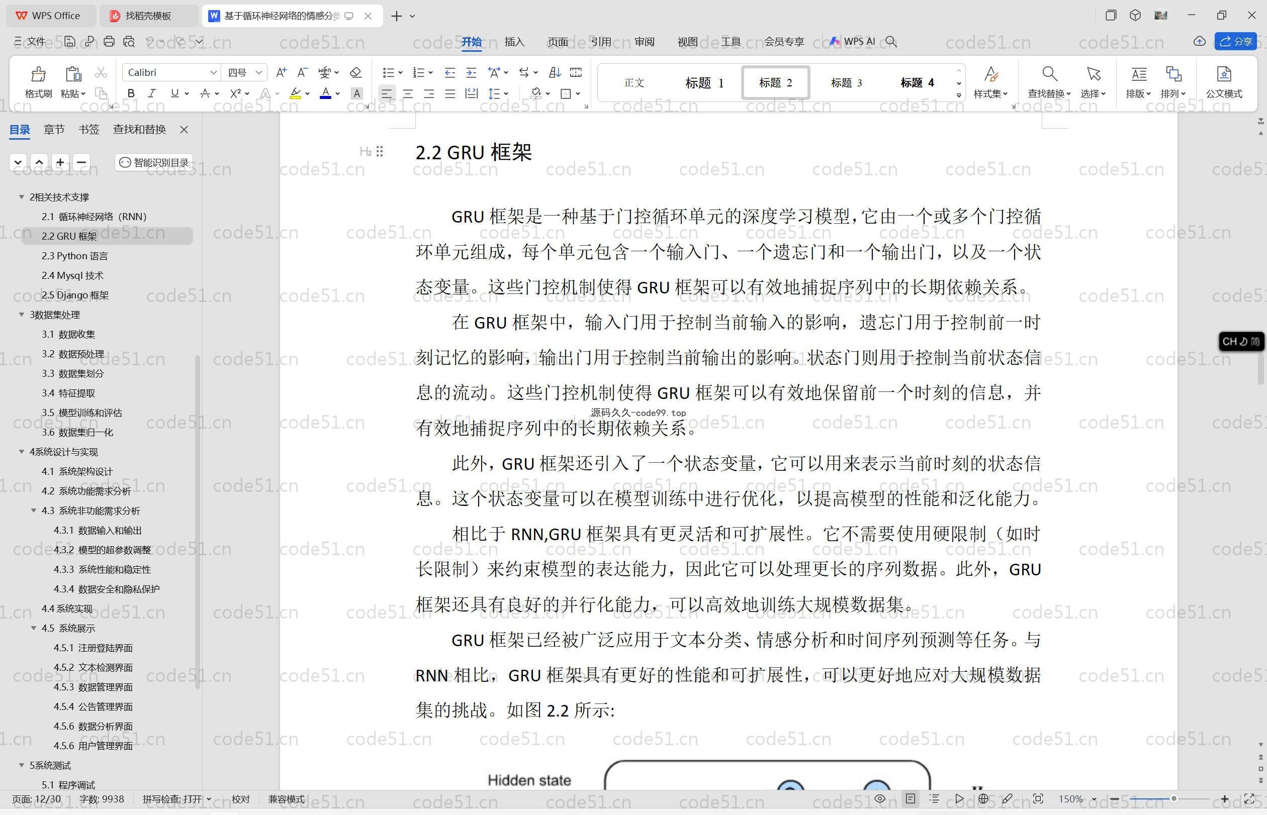Click the Format Painter (格式刷) icon
Screen dimensions: 1267x815
point(38,74)
